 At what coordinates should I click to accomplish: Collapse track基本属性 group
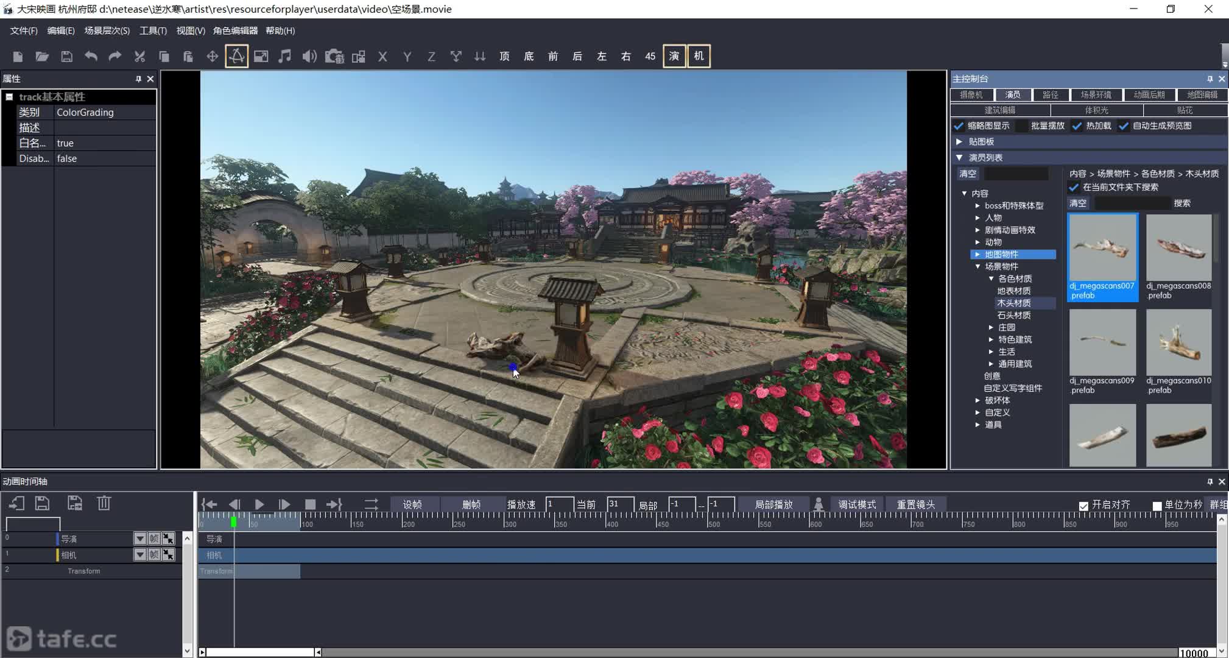(10, 97)
